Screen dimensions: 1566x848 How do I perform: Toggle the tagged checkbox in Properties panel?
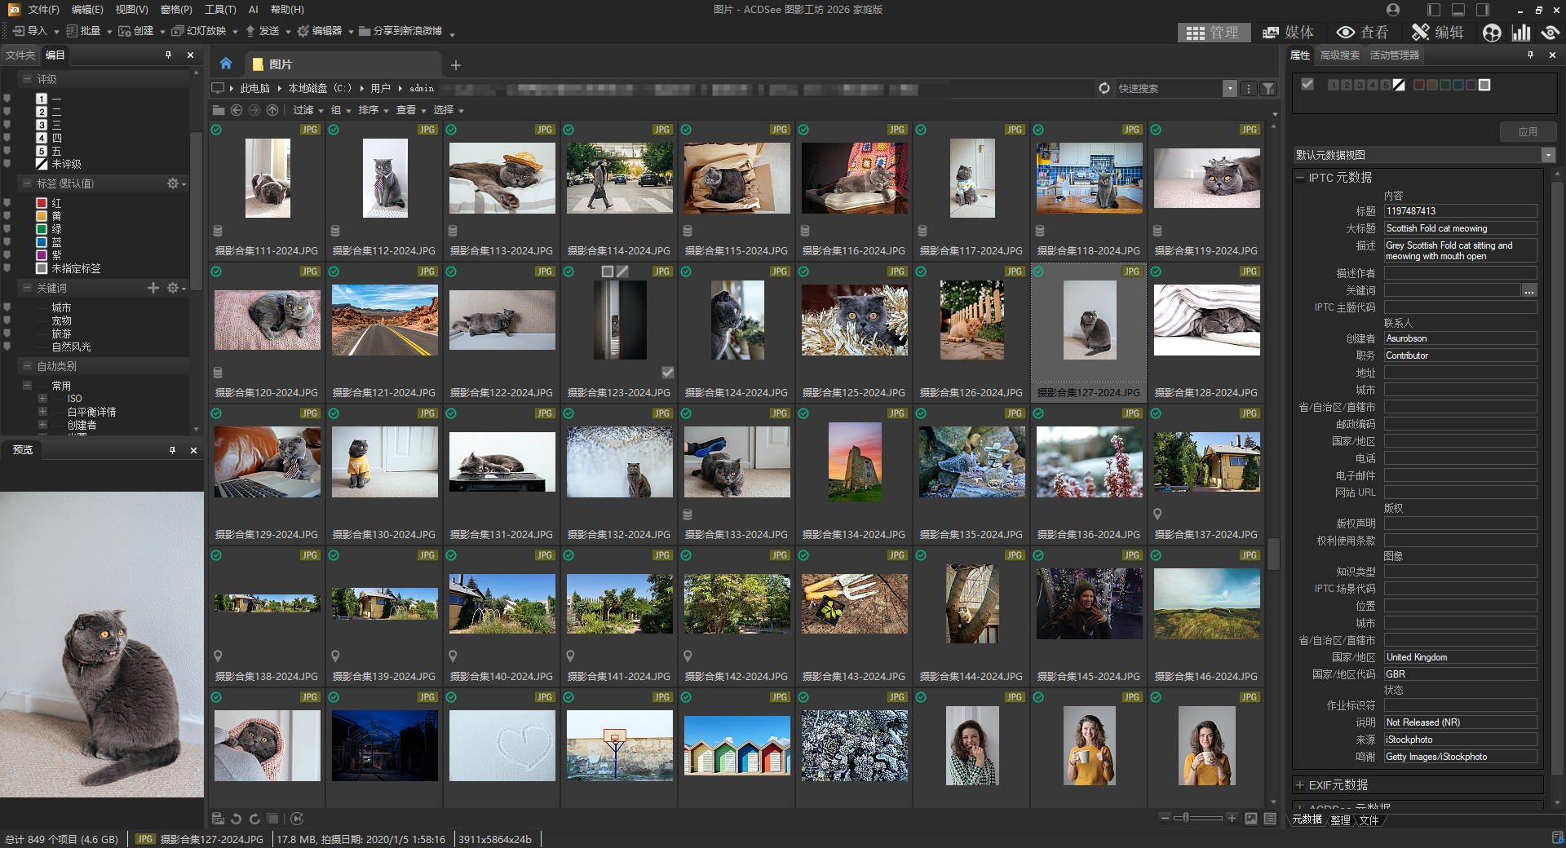click(x=1307, y=84)
